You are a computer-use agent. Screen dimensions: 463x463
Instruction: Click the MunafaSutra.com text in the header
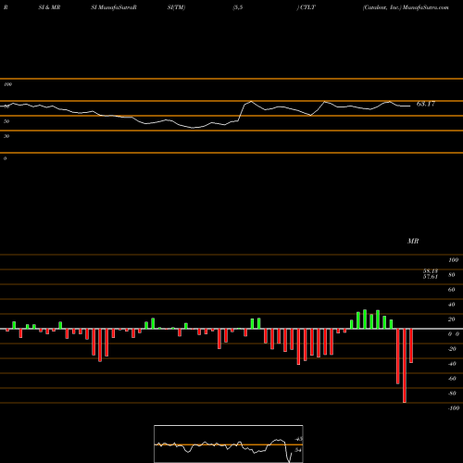[426, 7]
